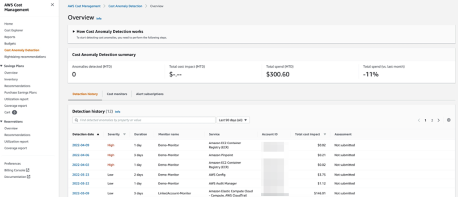Open Savings Plans Overview
The height and width of the screenshot is (197, 458).
coord(11,73)
